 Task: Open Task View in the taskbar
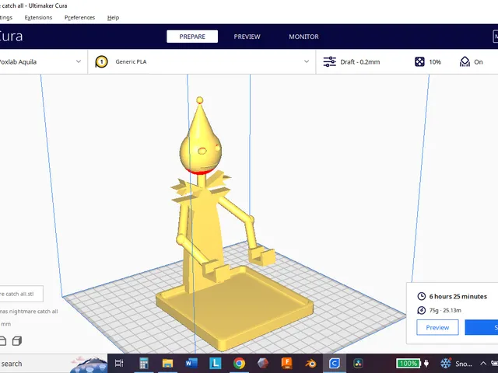click(119, 363)
